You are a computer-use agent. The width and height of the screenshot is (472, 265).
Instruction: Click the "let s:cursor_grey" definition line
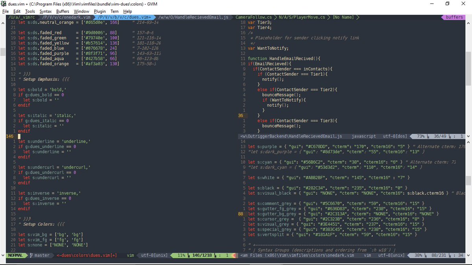tap(336, 219)
